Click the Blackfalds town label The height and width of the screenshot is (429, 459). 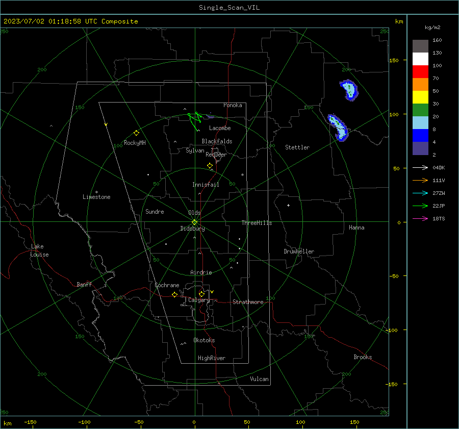point(217,141)
